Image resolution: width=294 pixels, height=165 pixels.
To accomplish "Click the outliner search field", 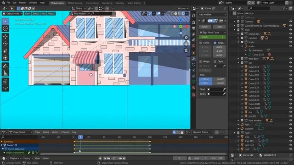I will pyautogui.click(x=259, y=8).
